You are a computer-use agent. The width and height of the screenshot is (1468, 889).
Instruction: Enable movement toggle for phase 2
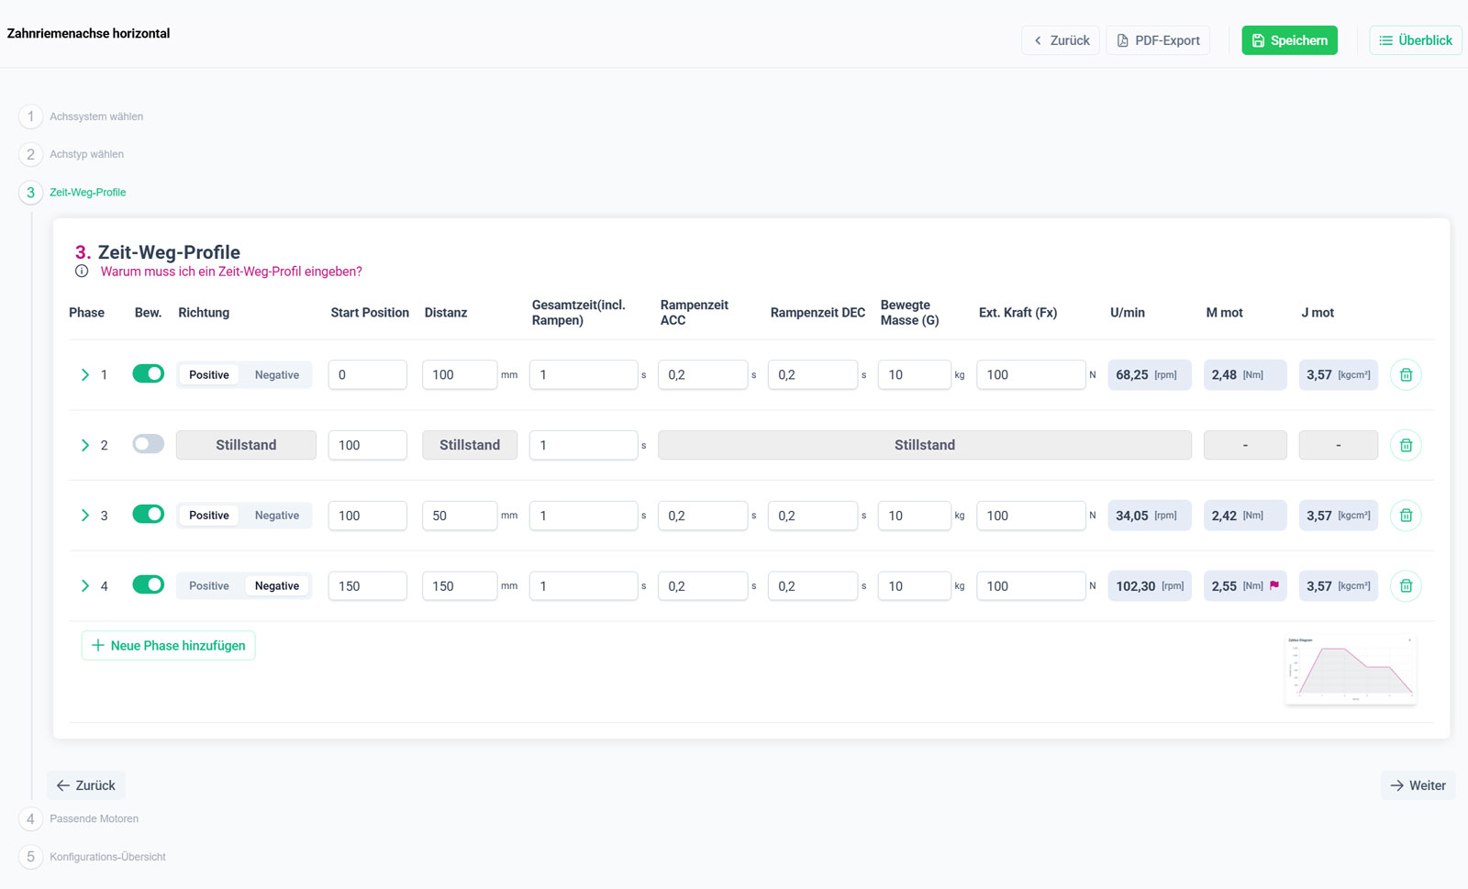pos(148,445)
